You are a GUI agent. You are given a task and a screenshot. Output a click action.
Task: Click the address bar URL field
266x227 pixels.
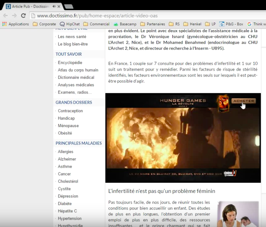pyautogui.click(x=148, y=16)
